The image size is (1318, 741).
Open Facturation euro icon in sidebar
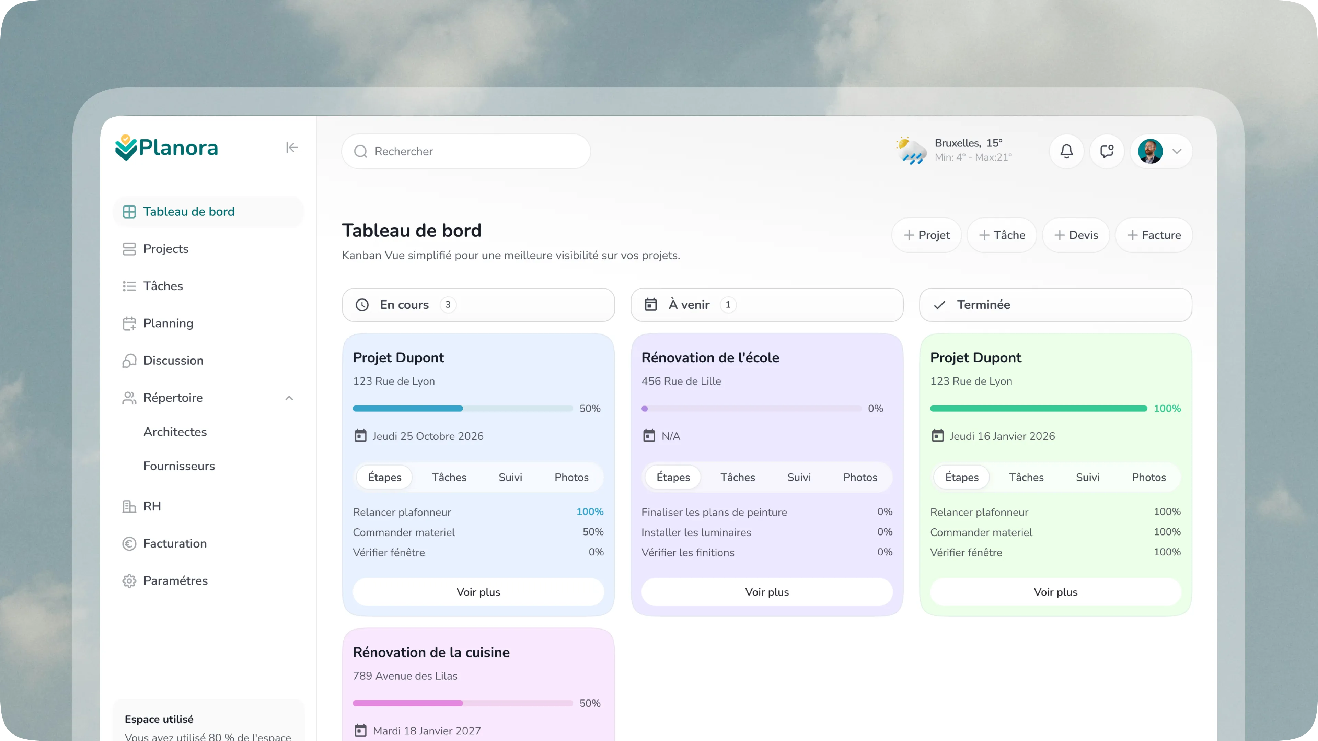pyautogui.click(x=129, y=544)
